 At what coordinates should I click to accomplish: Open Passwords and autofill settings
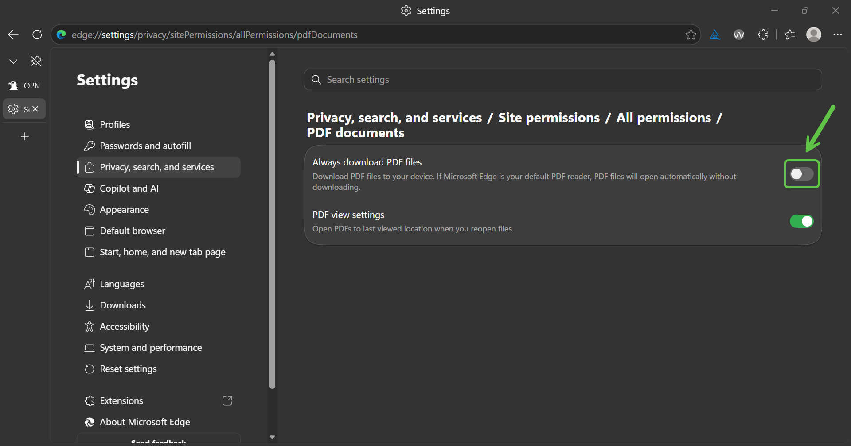[x=159, y=146]
